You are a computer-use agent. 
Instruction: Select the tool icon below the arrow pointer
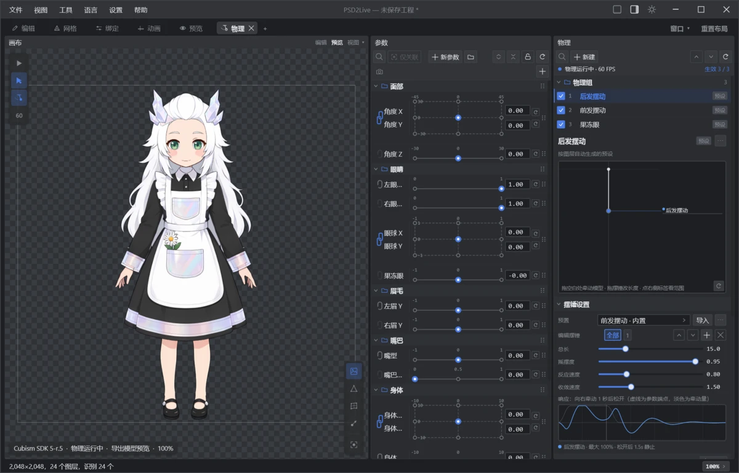pos(19,98)
